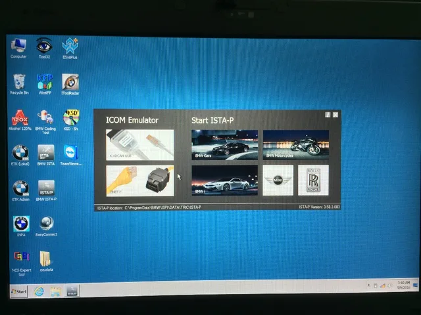Select the KSD desktop icon

71,120
